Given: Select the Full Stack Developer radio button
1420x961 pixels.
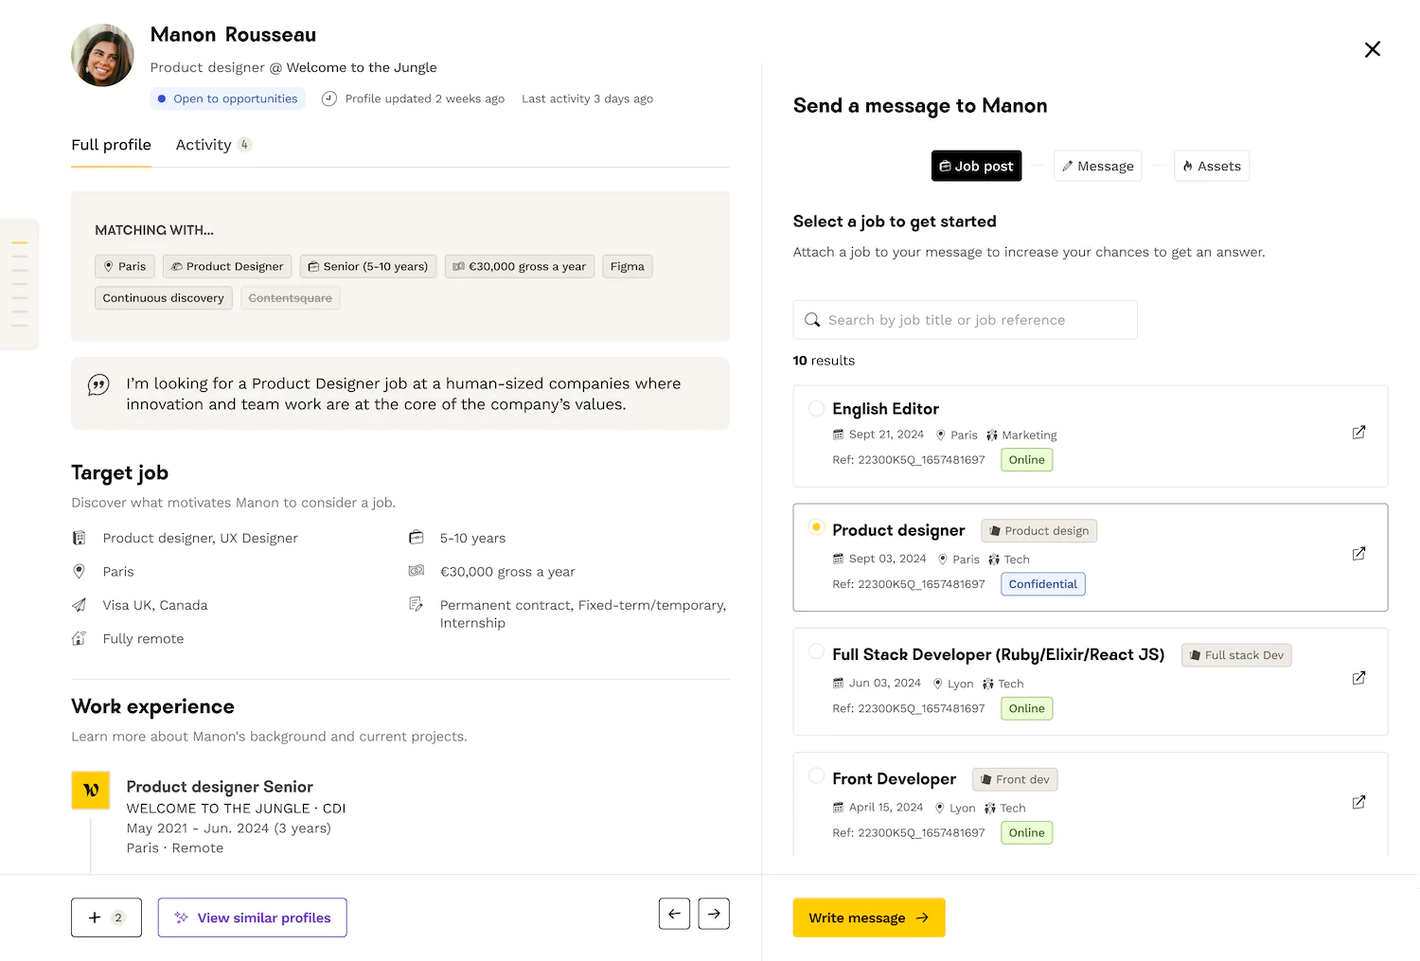Looking at the screenshot, I should [816, 651].
